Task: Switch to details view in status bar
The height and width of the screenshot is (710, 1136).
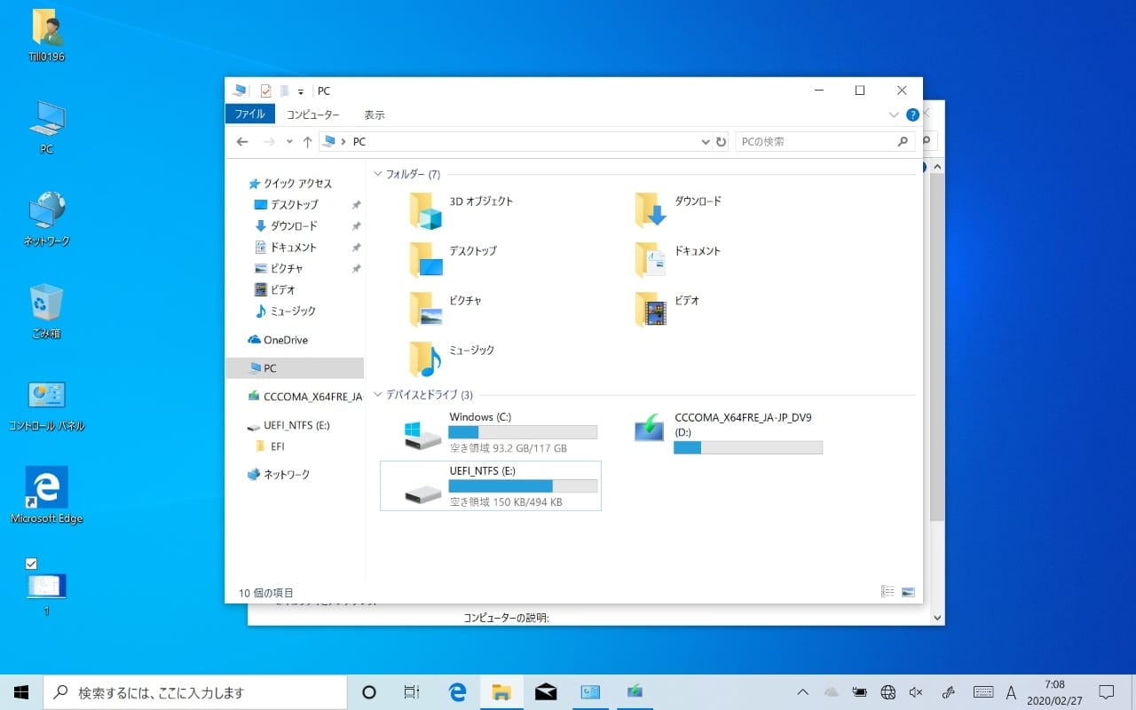Action: pos(887,592)
